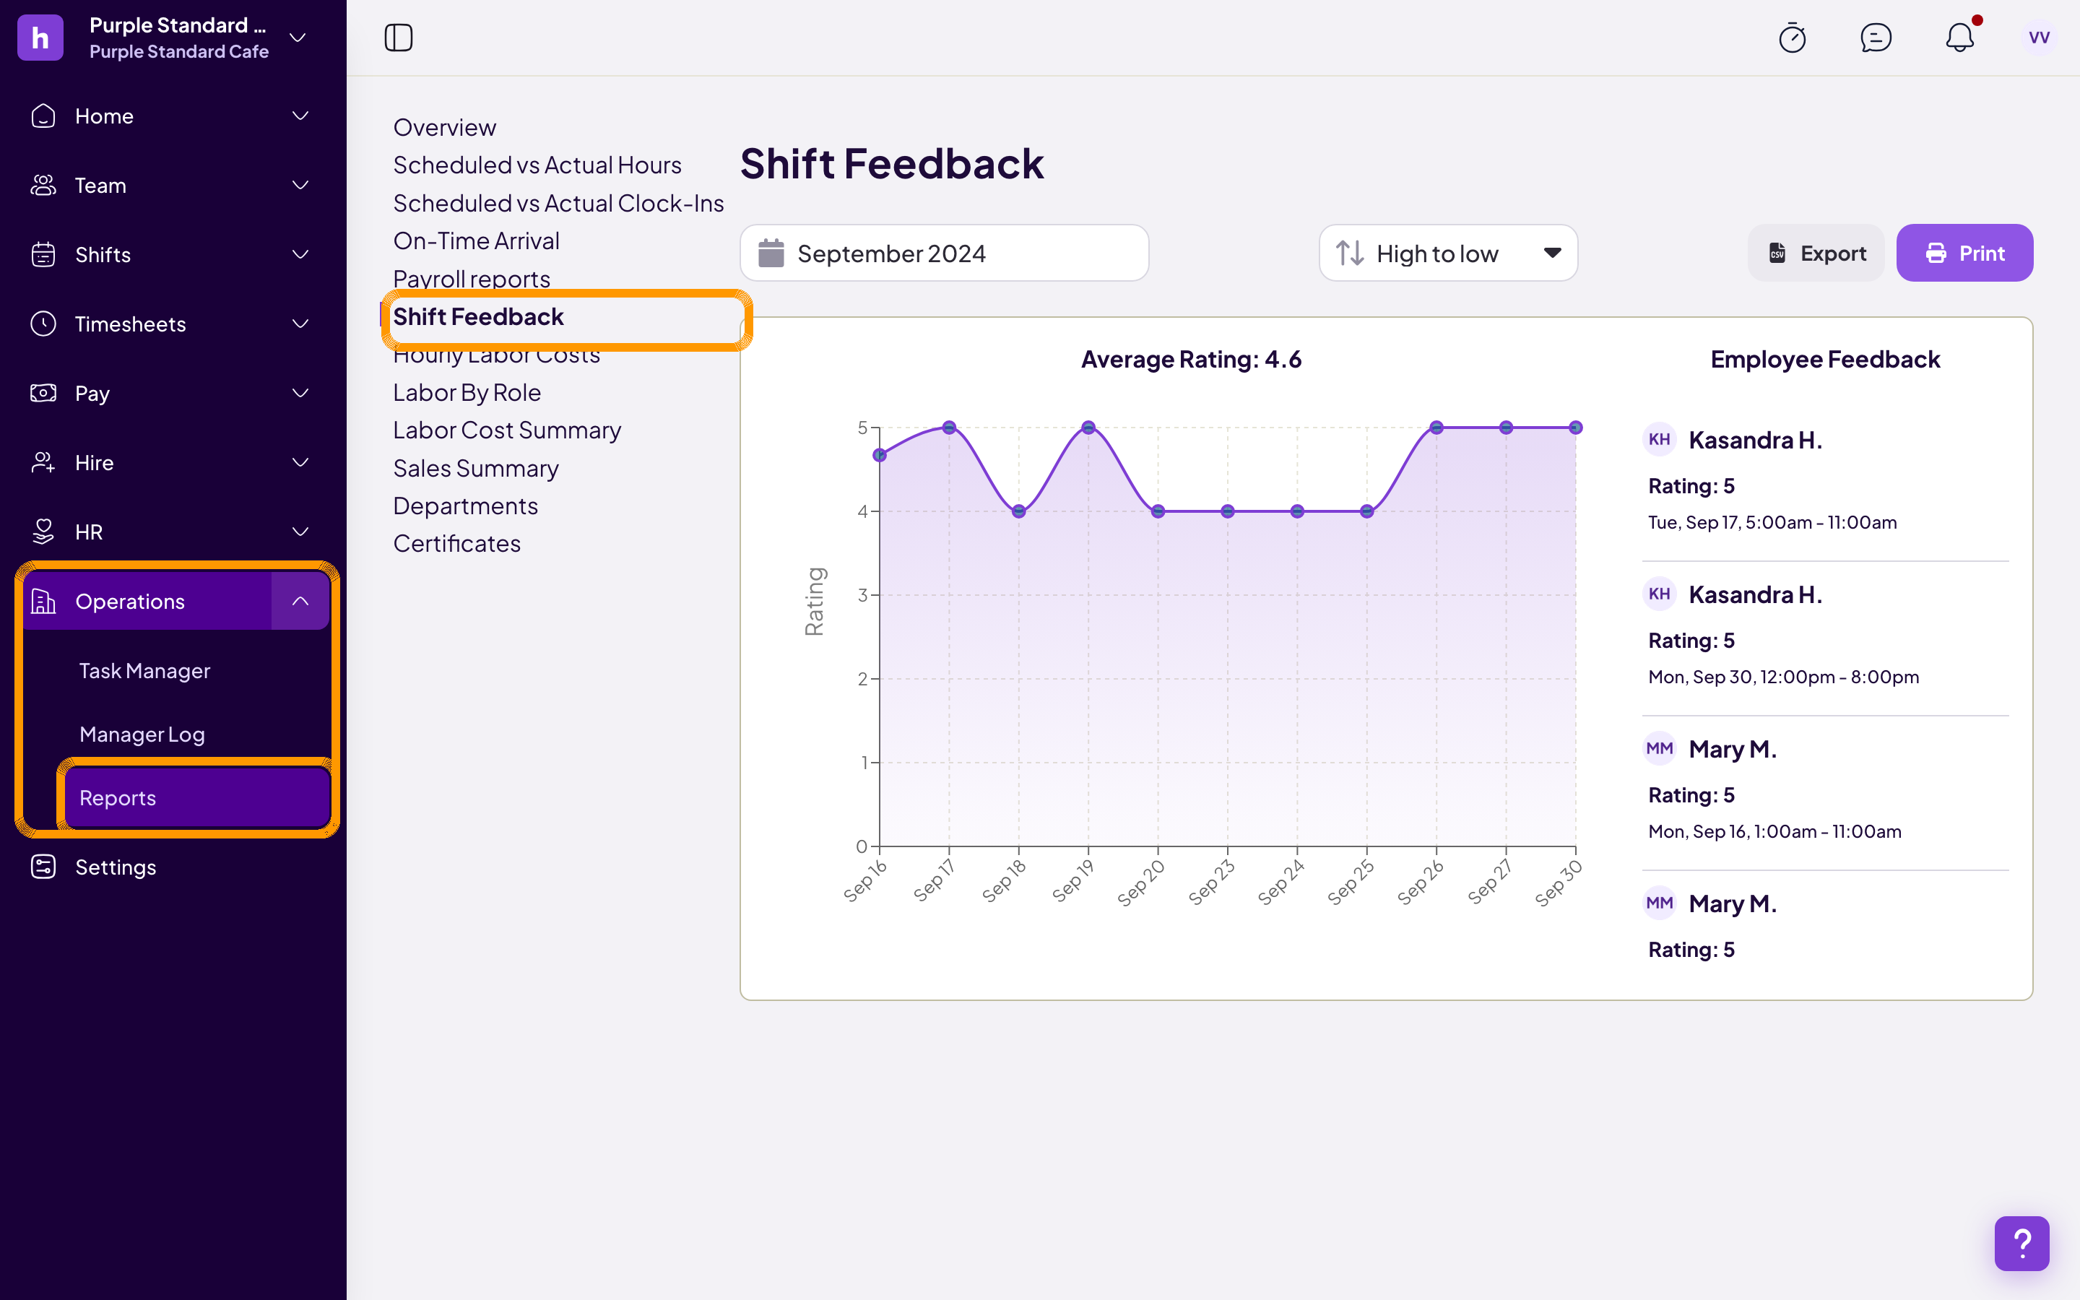Open the Labor Cost Summary report
The width and height of the screenshot is (2080, 1300).
[506, 430]
